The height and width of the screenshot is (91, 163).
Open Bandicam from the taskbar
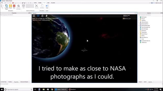(x=72, y=89)
